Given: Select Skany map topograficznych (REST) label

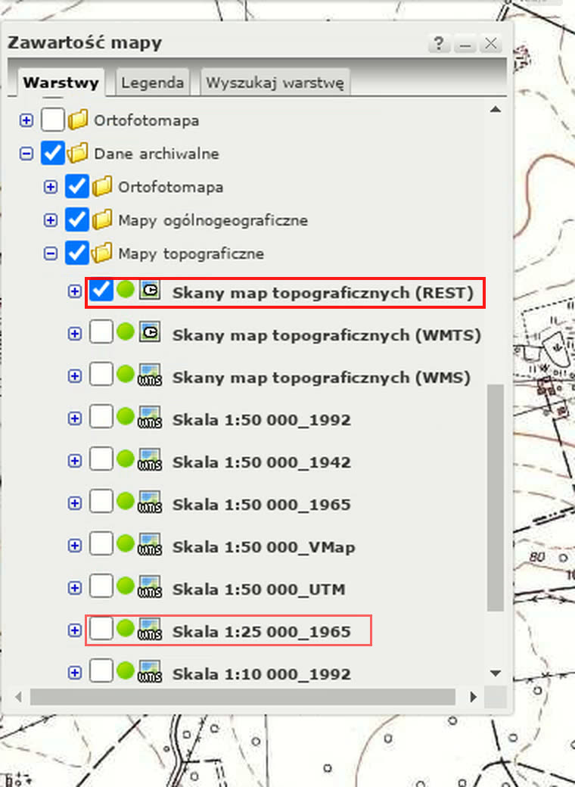Looking at the screenshot, I should (x=323, y=293).
